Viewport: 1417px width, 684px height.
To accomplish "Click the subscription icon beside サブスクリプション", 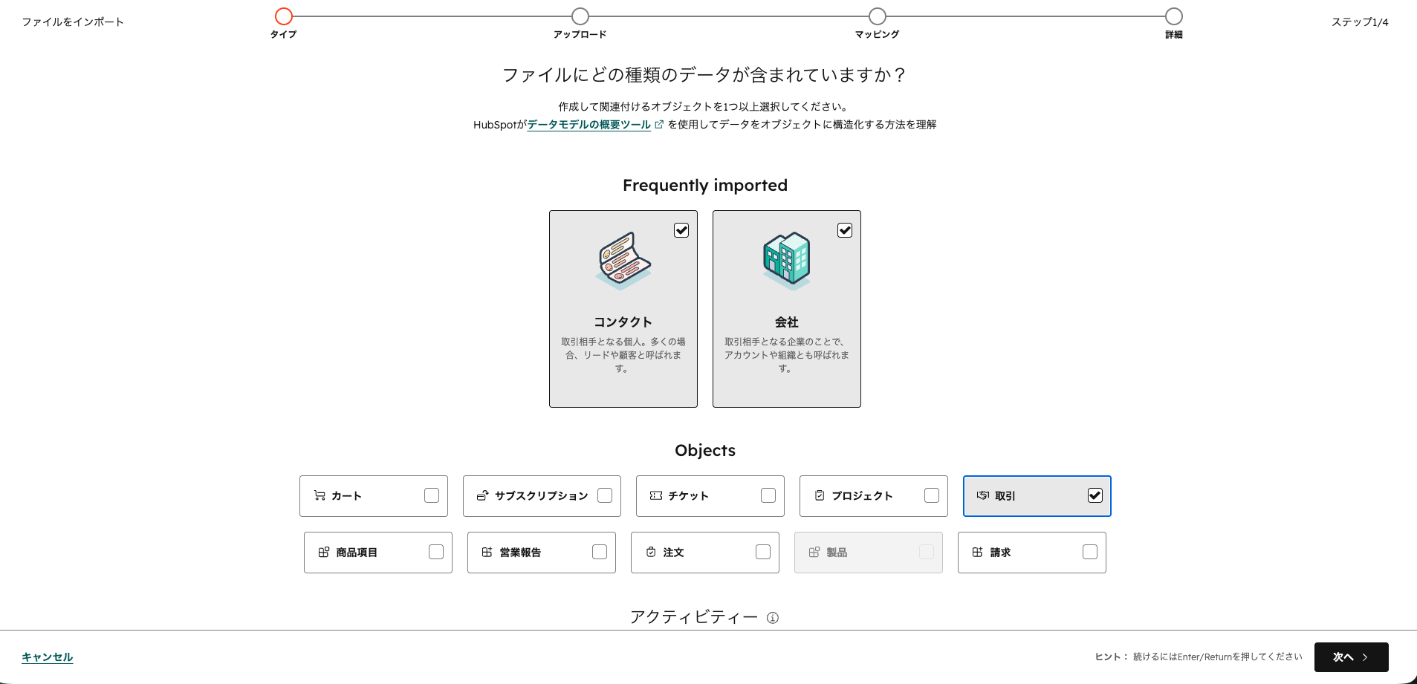I will (482, 495).
